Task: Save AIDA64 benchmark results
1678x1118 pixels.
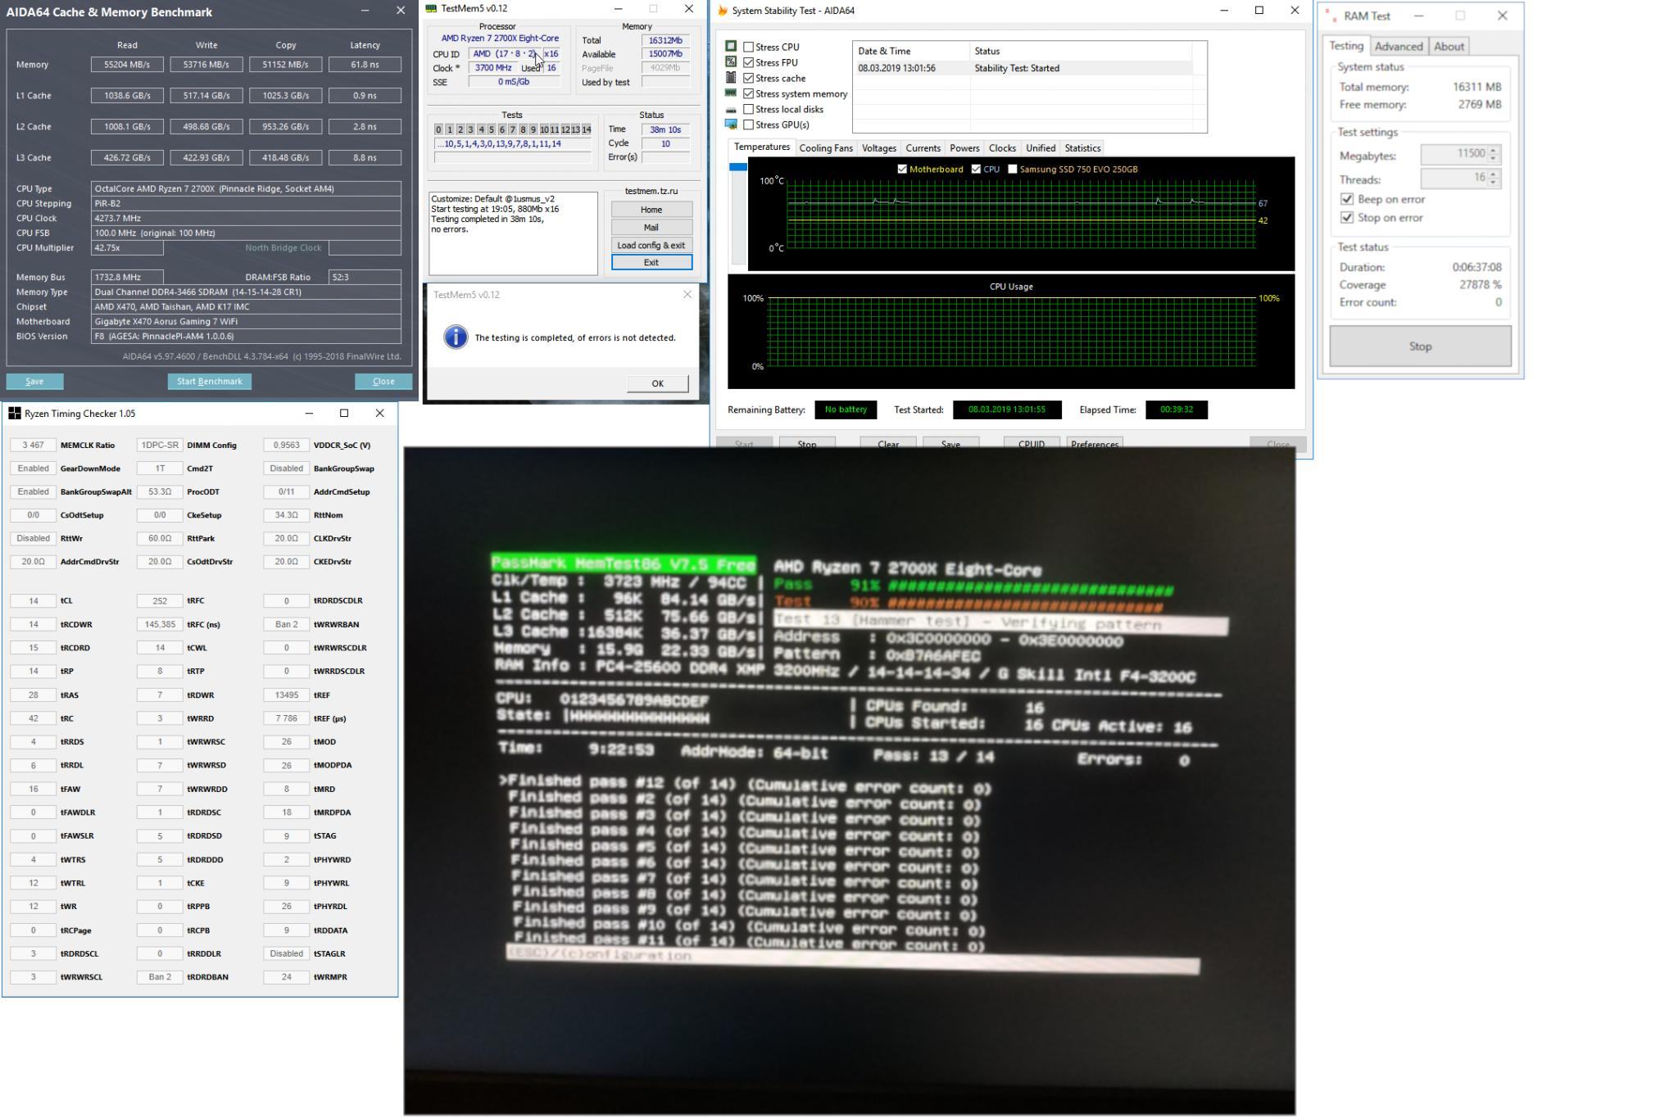Action: pos(34,382)
